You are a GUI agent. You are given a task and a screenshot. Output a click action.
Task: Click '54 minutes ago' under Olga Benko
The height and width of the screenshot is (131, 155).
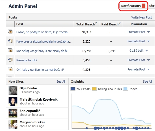click(x=30, y=92)
